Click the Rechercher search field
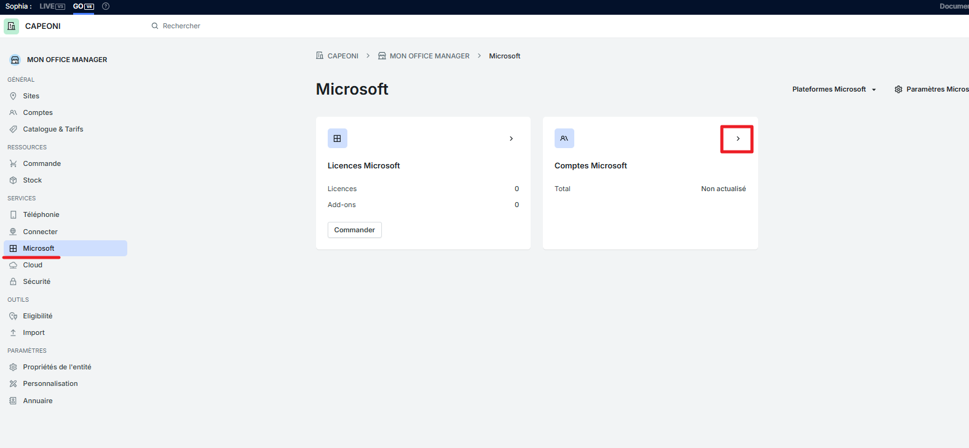 [x=181, y=26]
